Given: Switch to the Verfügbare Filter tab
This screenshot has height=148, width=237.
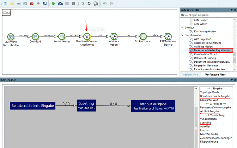Looking at the screenshot, I should tap(215, 75).
